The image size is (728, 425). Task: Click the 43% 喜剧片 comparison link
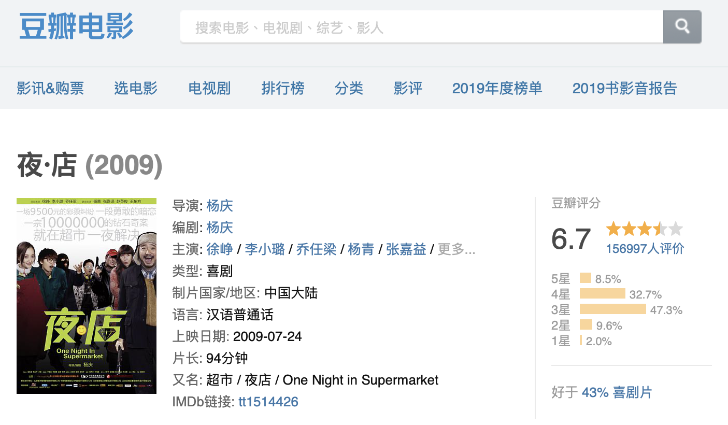[x=617, y=392]
